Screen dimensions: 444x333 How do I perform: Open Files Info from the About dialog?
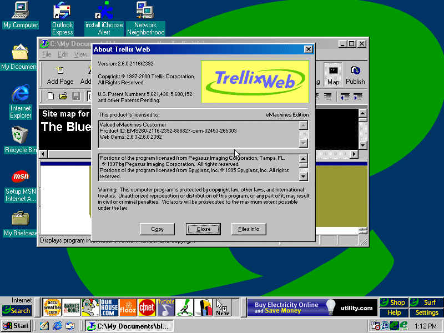click(x=249, y=229)
